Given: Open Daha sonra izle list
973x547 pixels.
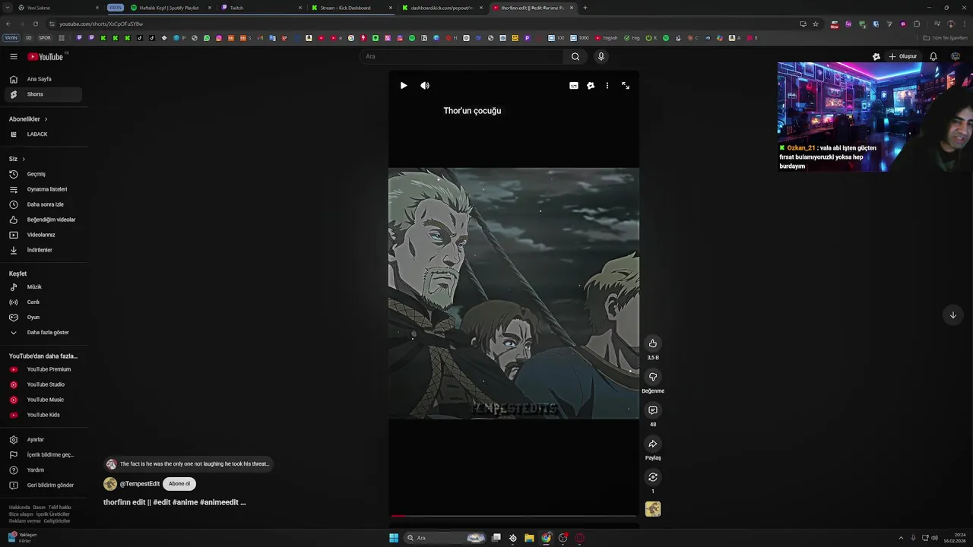Looking at the screenshot, I should point(43,204).
